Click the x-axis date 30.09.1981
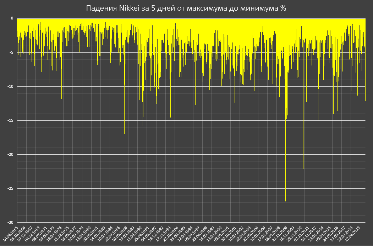This screenshot has height=246, width=373. [90, 234]
